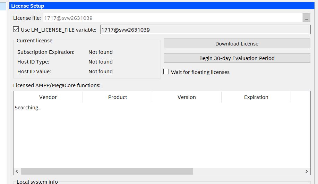
Task: Sort by the Product column header
Action: 118,97
